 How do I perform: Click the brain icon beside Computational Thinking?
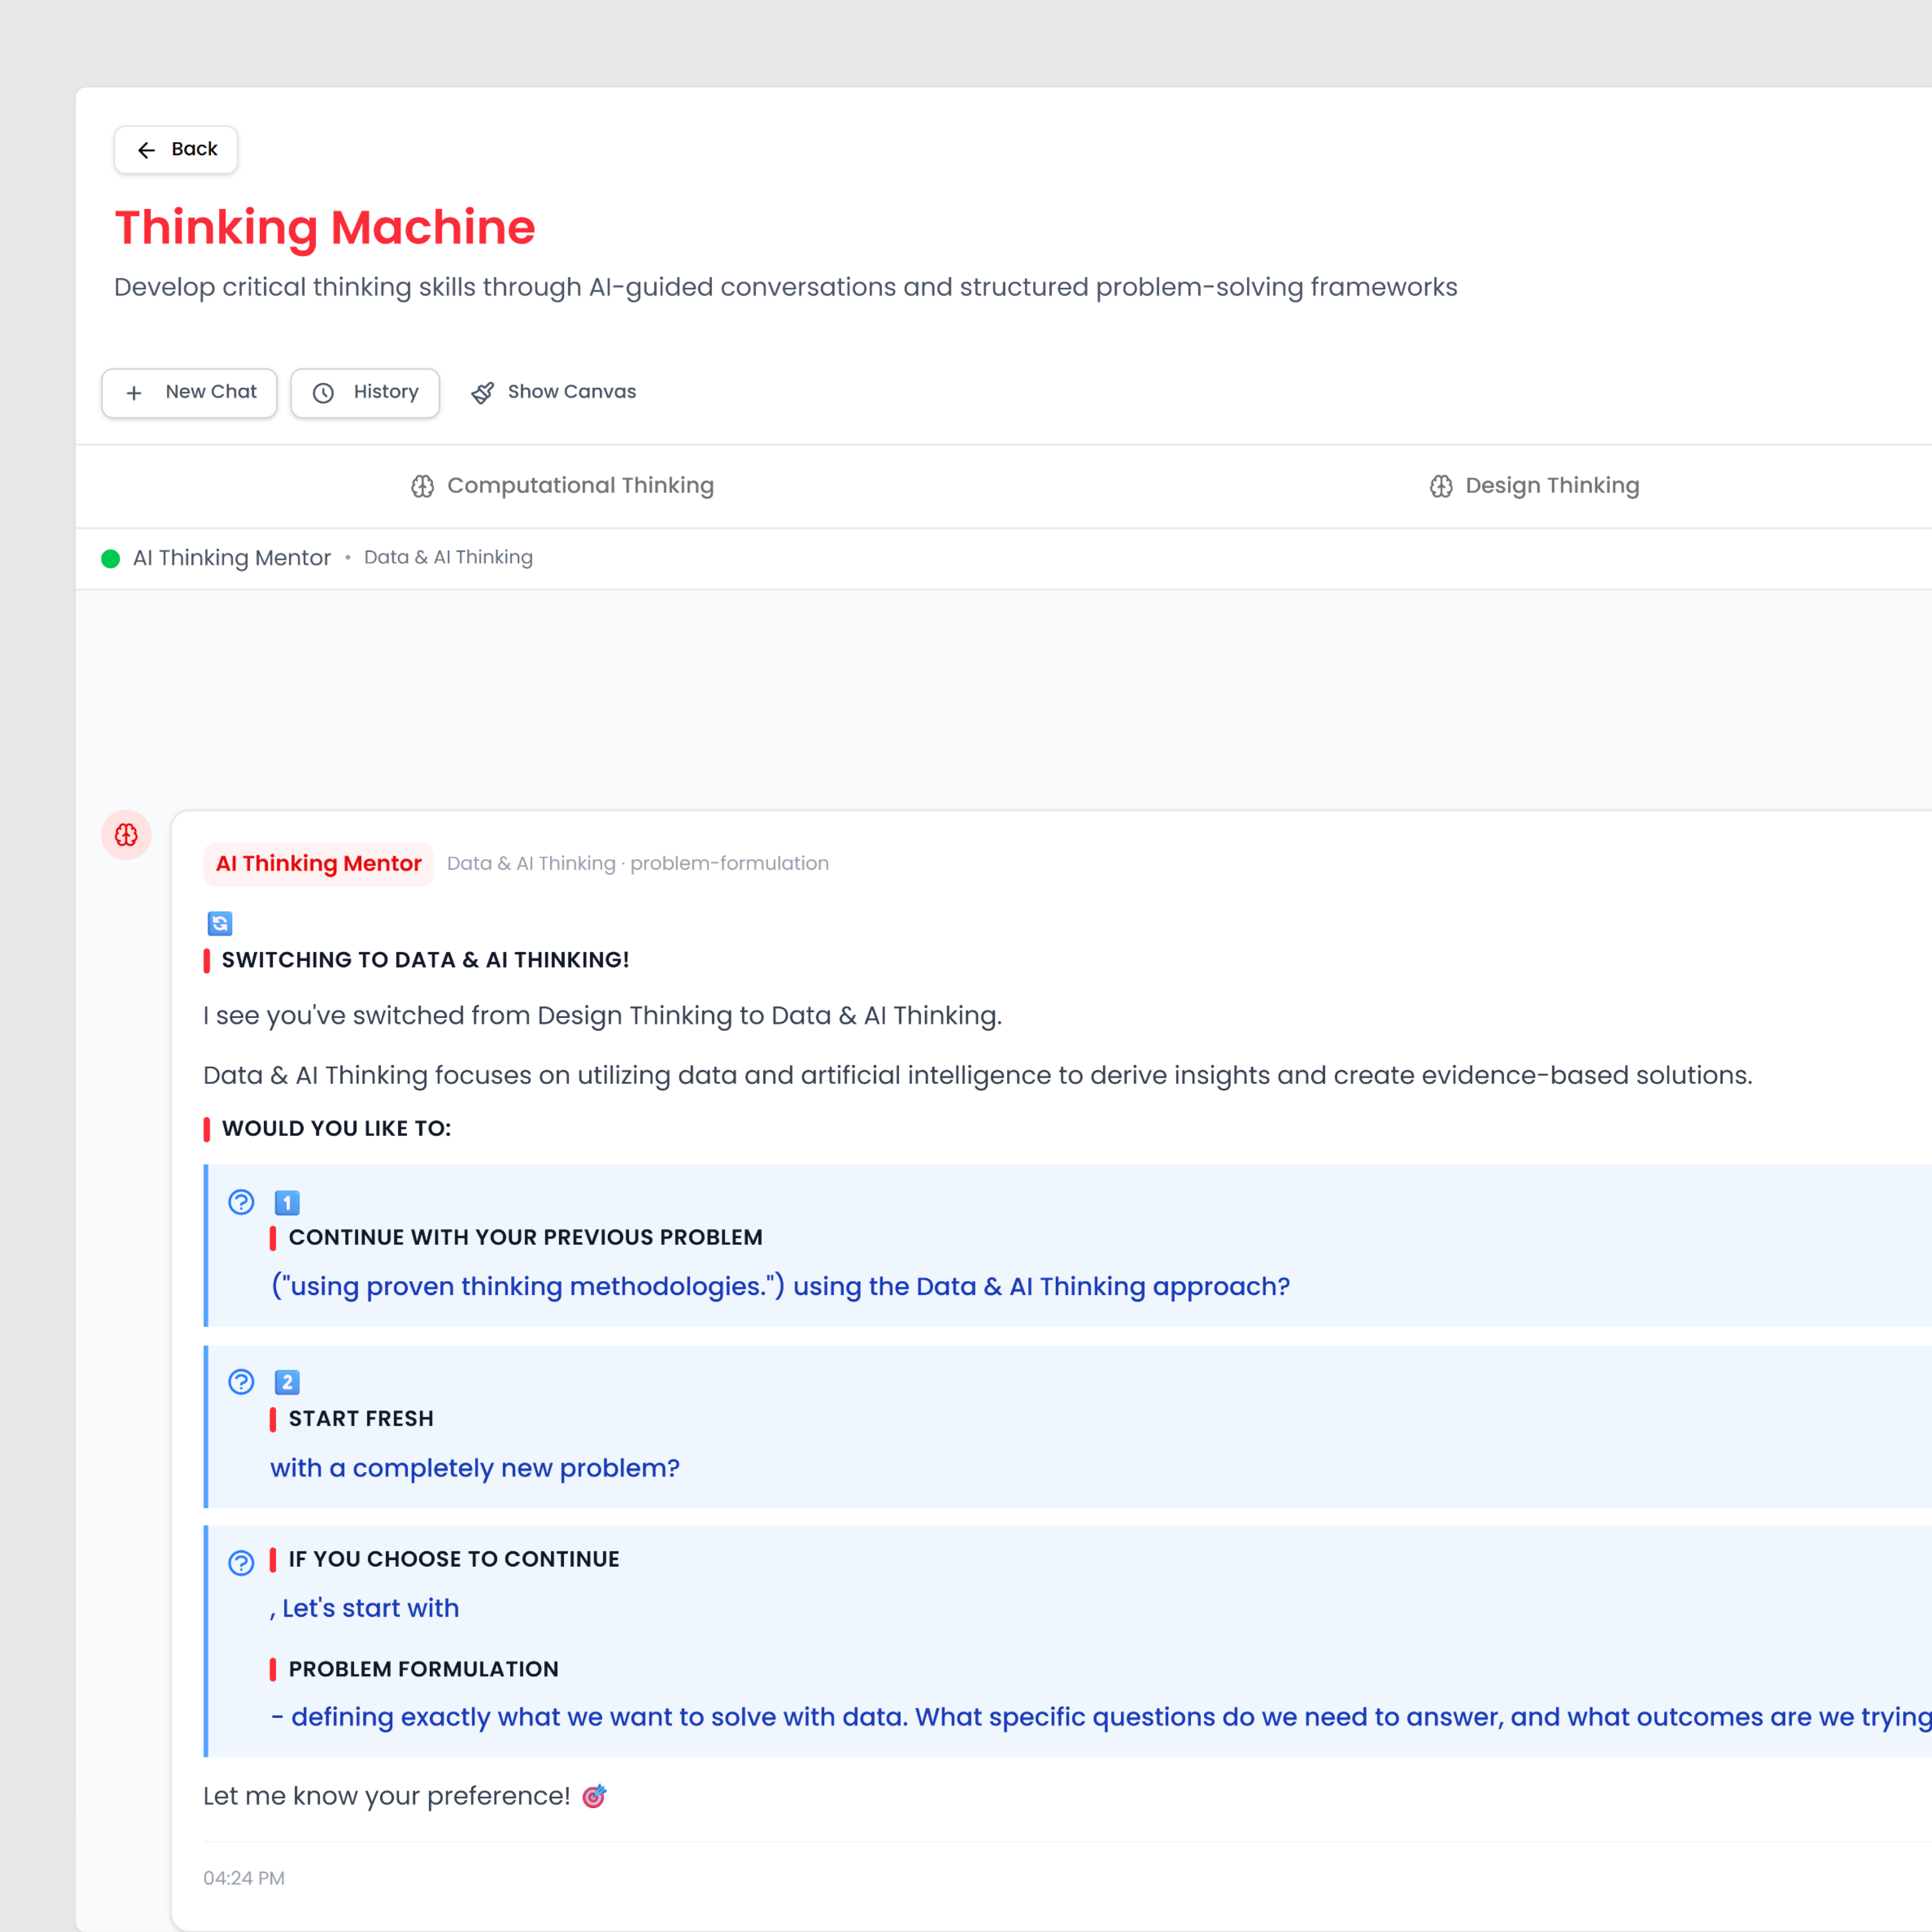click(422, 487)
